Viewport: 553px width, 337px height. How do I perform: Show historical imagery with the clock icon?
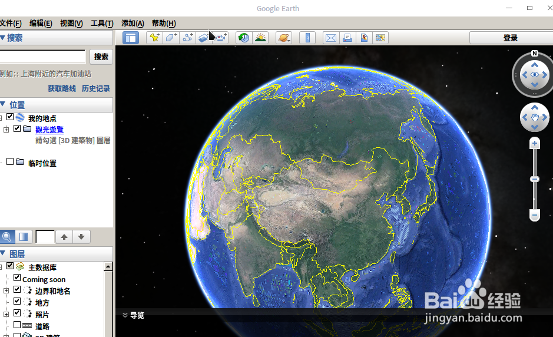pyautogui.click(x=244, y=38)
